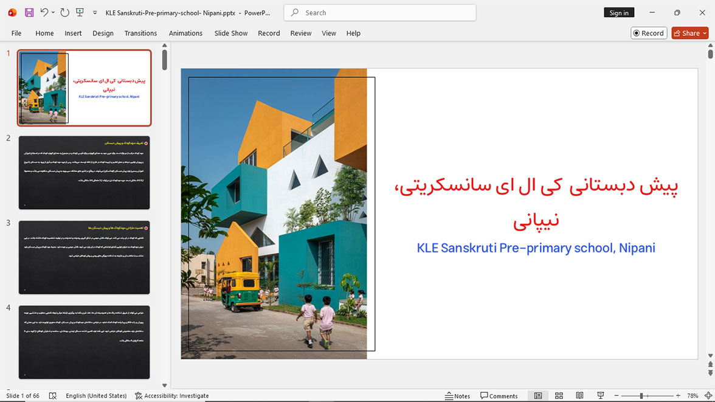
Task: Click the Record button at the top right
Action: pyautogui.click(x=649, y=33)
